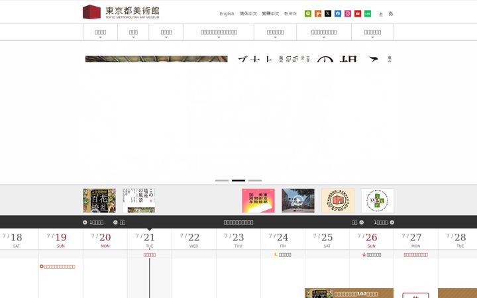Select the active black carousel indicator
This screenshot has width=477, height=298.
point(238,180)
